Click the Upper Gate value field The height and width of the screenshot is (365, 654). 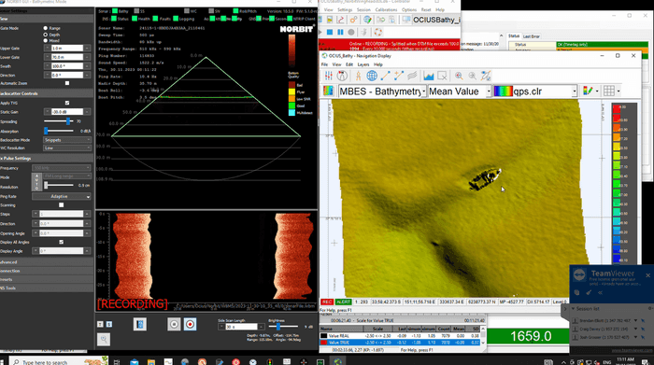tap(67, 49)
